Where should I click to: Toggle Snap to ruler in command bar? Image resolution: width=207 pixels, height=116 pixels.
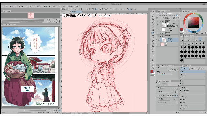[127, 9]
